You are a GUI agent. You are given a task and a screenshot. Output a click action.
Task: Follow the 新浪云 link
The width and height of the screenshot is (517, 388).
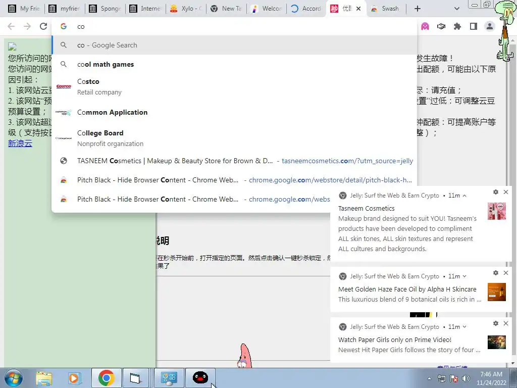click(20, 143)
